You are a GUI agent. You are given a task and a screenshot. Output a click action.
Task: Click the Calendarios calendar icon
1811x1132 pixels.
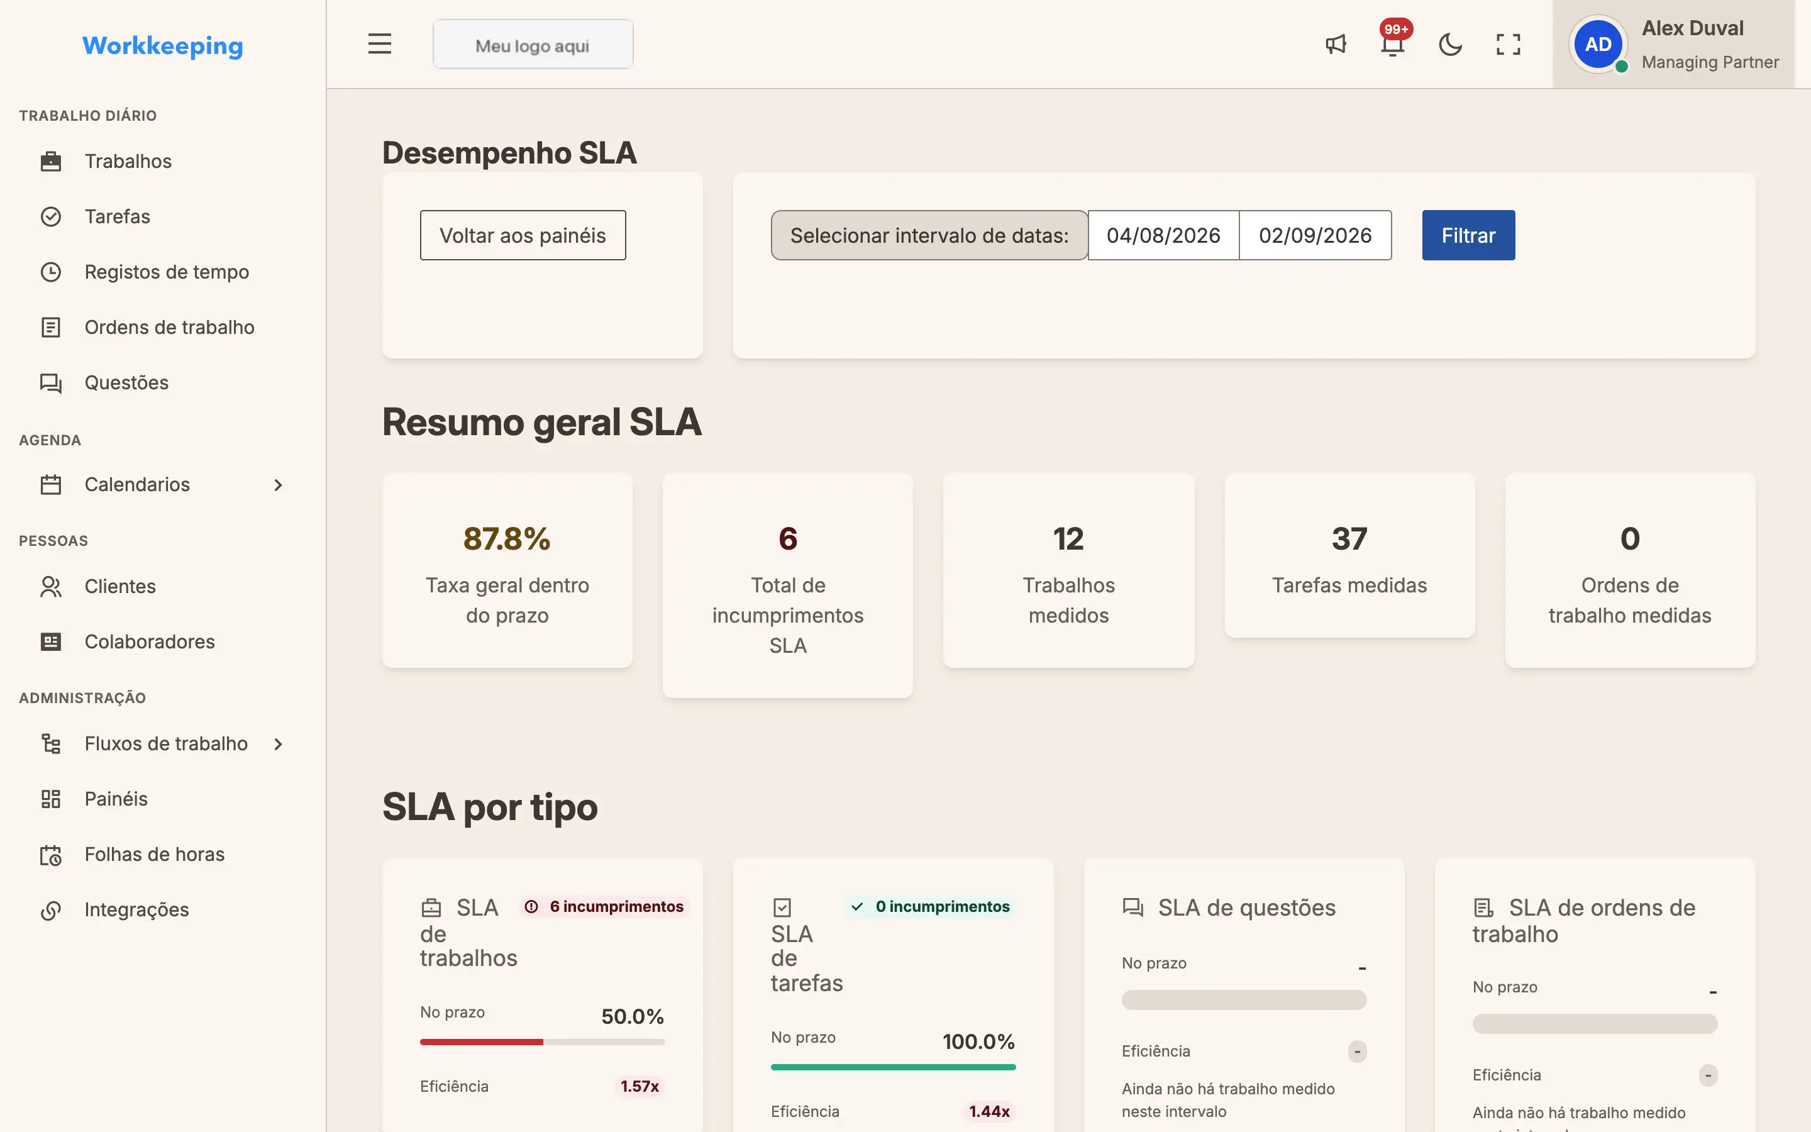click(x=51, y=484)
